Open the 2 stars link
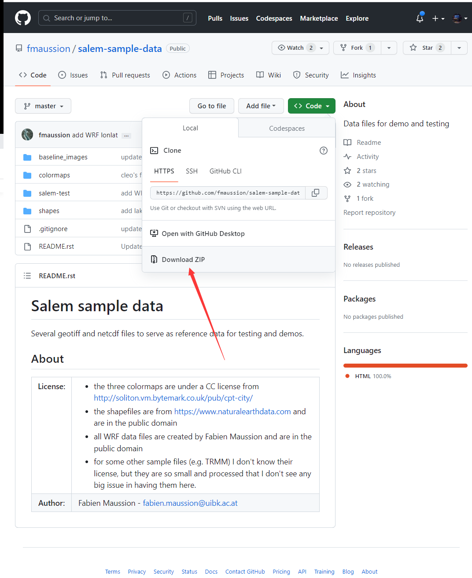 click(x=360, y=171)
